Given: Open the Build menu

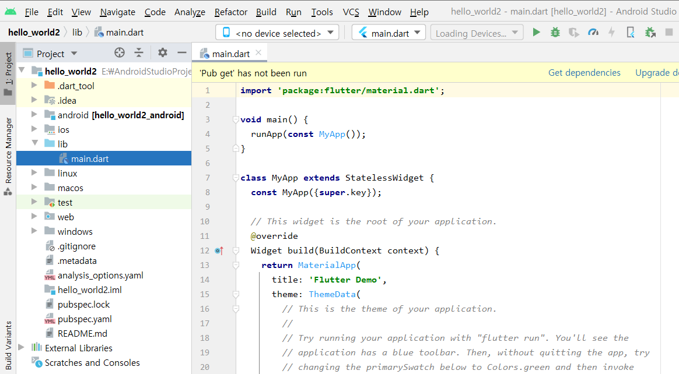Looking at the screenshot, I should coord(266,12).
